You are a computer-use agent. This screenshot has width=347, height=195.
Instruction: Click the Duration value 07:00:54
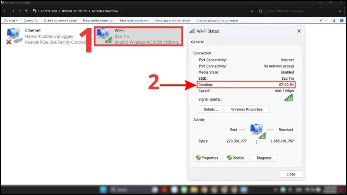click(x=286, y=84)
